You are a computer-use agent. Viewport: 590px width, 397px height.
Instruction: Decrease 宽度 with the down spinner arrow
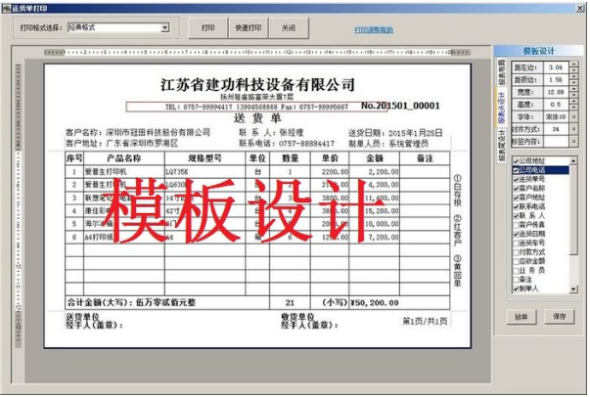[x=573, y=95]
